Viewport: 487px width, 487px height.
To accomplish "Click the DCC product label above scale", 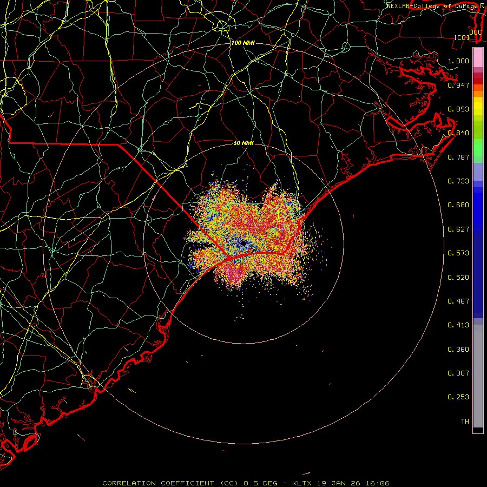I will tap(475, 32).
